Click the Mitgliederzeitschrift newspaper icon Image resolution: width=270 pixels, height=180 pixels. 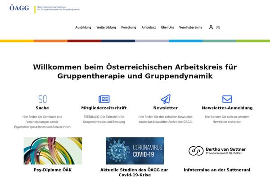tap(104, 99)
